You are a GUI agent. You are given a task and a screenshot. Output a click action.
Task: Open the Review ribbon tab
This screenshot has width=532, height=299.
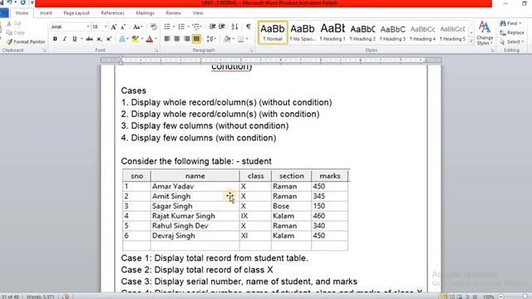coord(174,13)
